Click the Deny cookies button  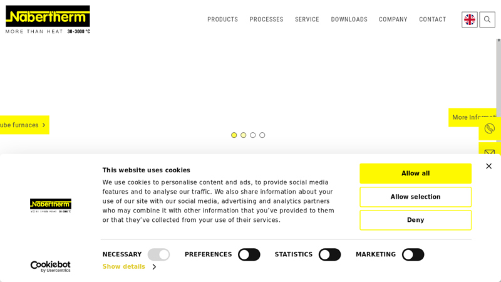pos(415,220)
